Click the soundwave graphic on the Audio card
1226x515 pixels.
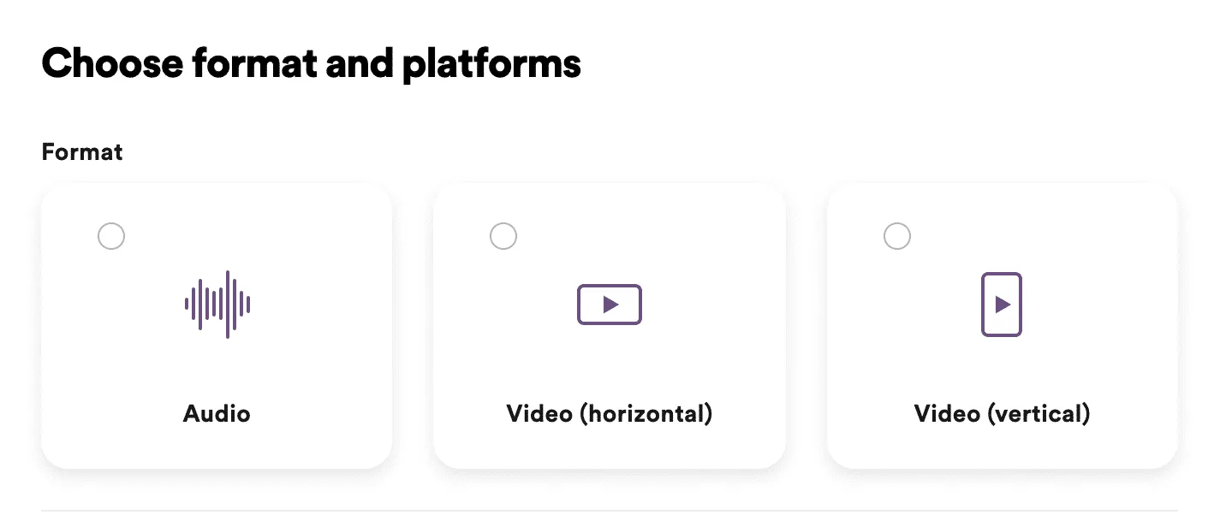click(x=217, y=304)
